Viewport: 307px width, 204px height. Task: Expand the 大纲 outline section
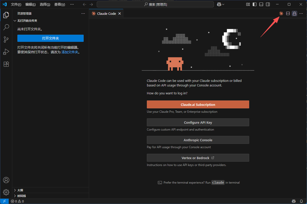(x=20, y=190)
